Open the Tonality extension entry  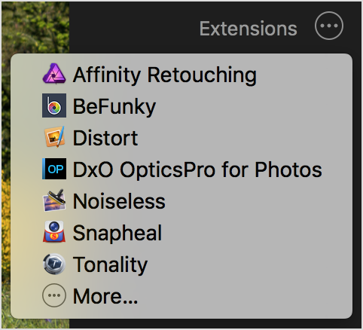pos(110,264)
